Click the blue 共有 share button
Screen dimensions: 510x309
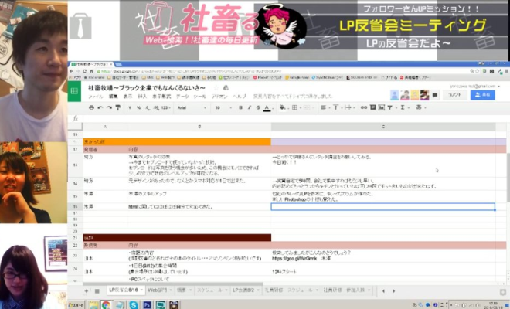[483, 94]
